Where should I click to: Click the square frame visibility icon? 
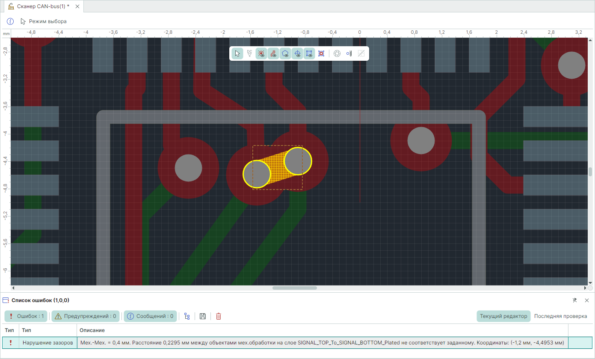pos(309,53)
